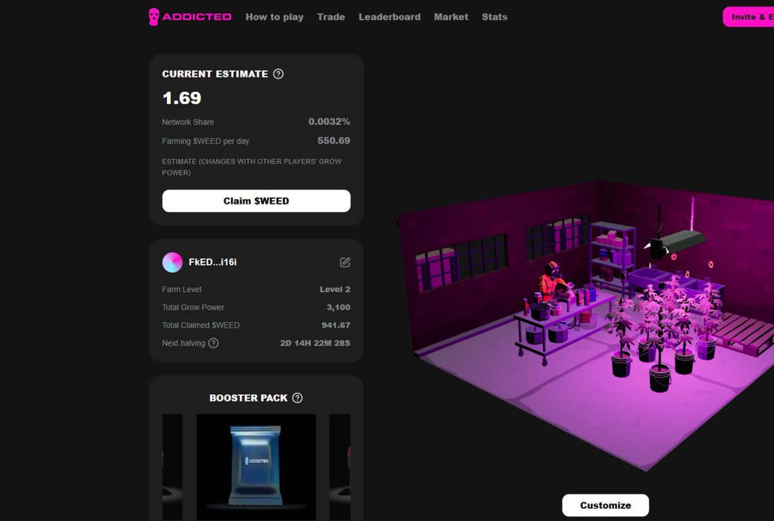Click the Total Claimed $WEED value 941.67
This screenshot has height=521, width=774.
pyautogui.click(x=336, y=326)
